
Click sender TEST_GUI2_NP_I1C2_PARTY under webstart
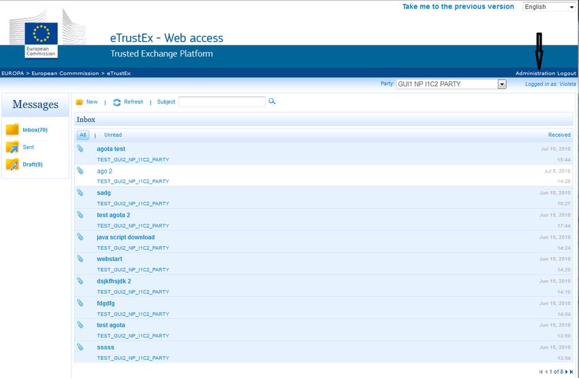[133, 270]
